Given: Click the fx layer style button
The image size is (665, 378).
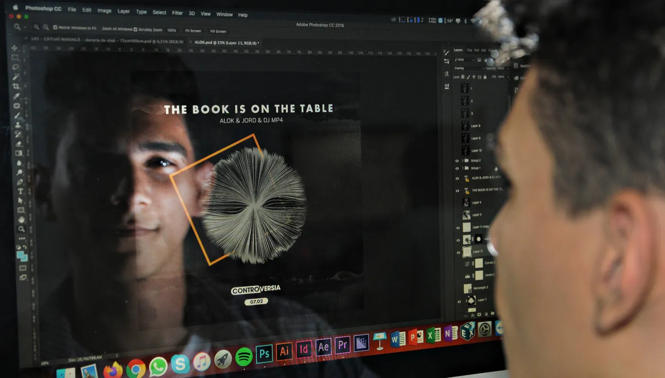Looking at the screenshot, I should pos(472,315).
